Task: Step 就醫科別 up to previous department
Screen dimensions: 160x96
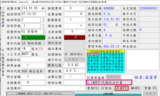Action: pyautogui.click(x=44, y=31)
